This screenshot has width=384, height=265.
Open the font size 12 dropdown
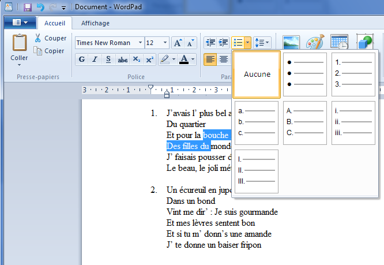(165, 43)
